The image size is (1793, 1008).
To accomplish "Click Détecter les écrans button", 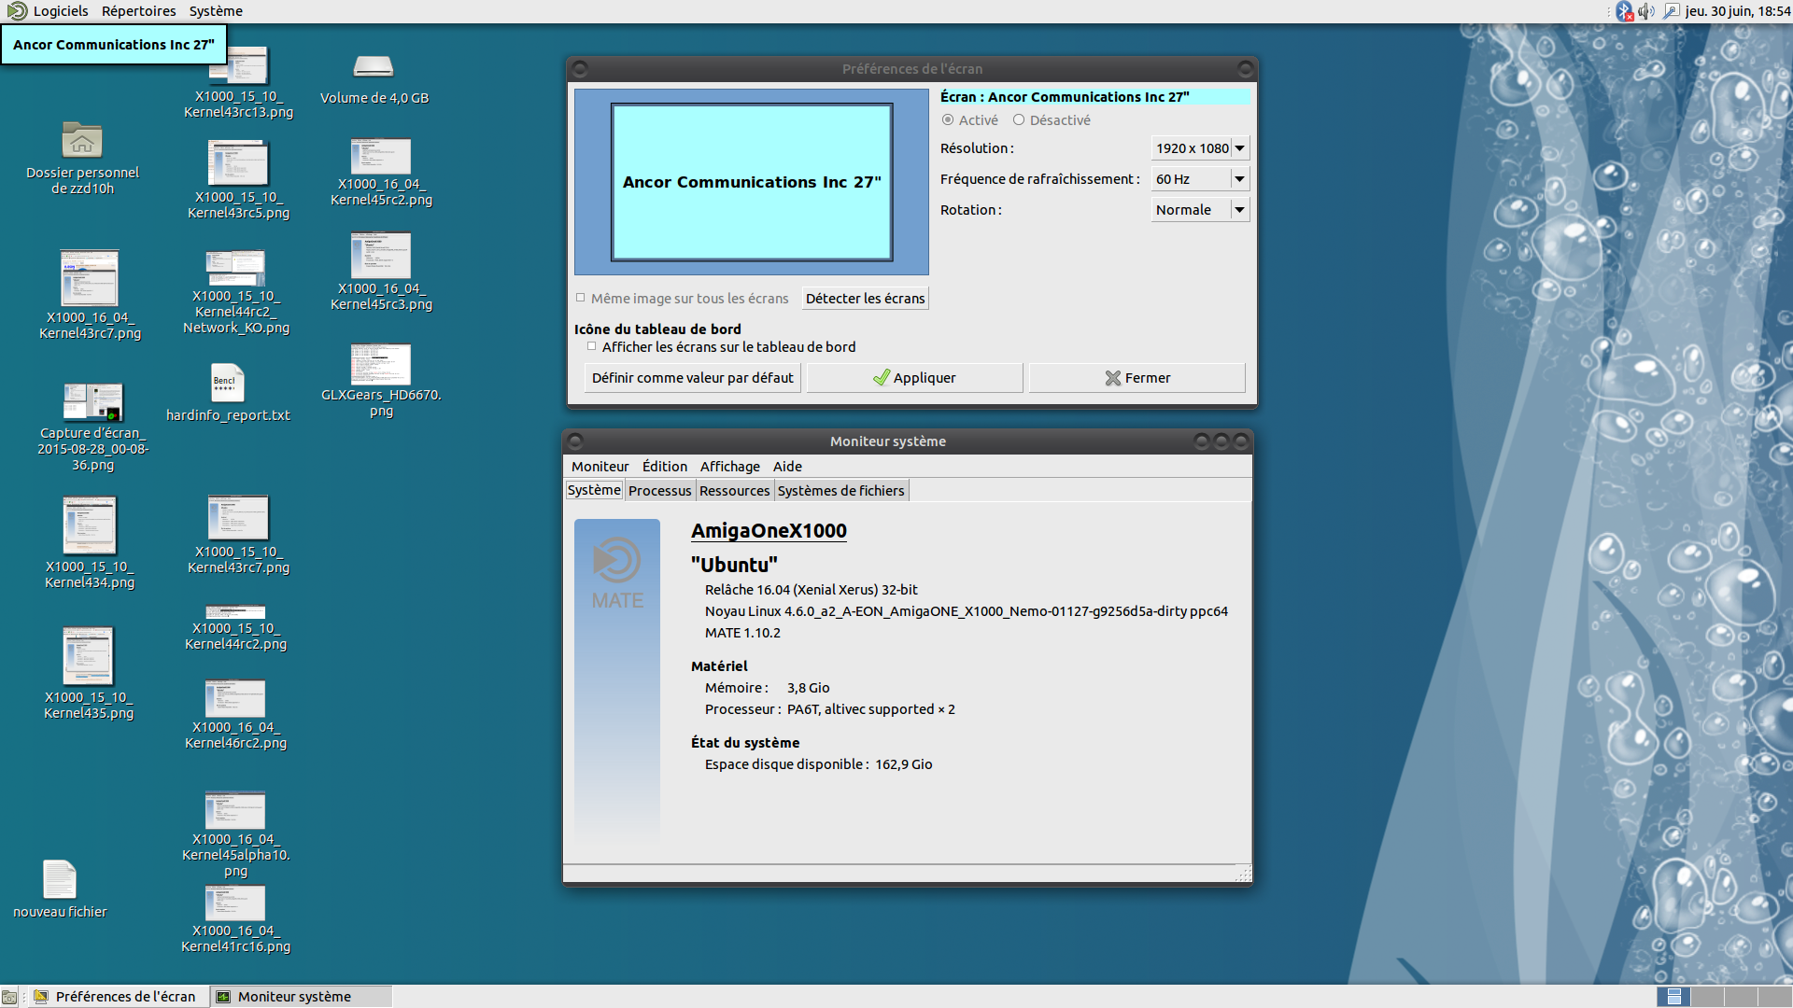I will (865, 299).
